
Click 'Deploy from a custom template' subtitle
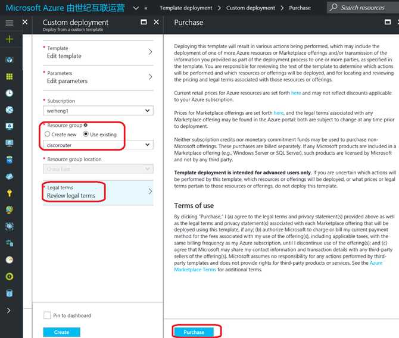pyautogui.click(x=73, y=30)
